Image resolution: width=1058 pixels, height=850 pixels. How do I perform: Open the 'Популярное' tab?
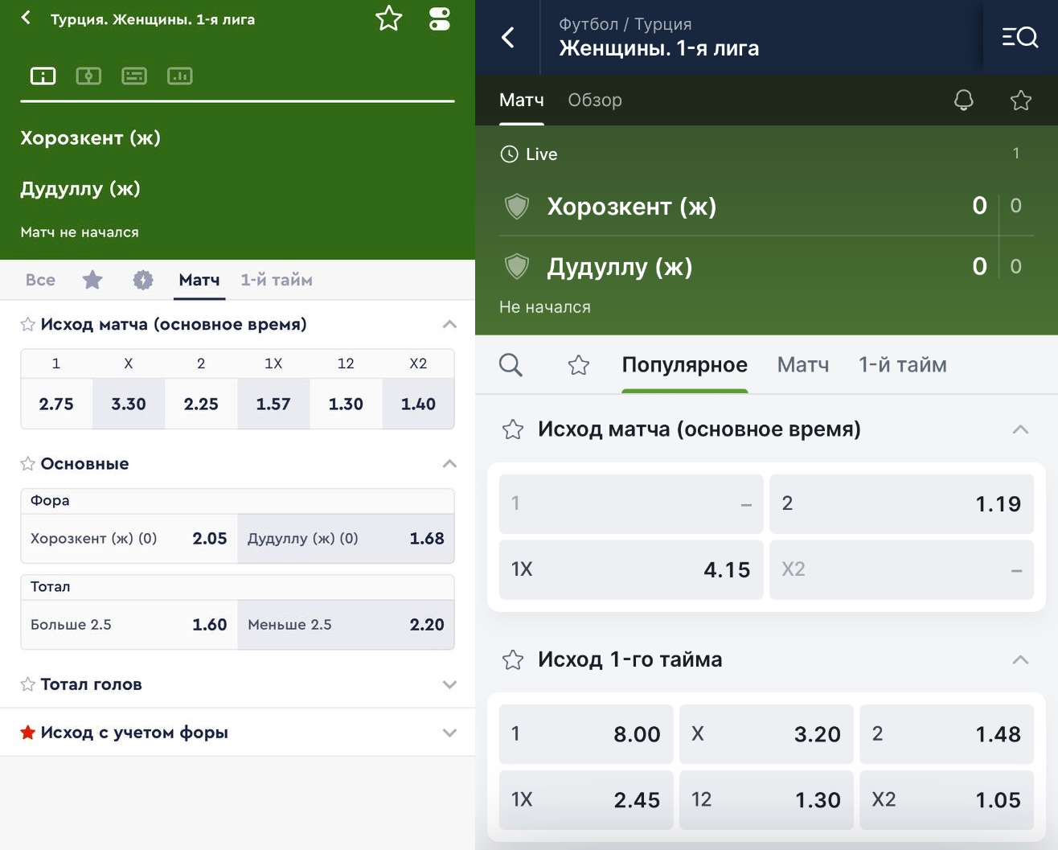684,365
